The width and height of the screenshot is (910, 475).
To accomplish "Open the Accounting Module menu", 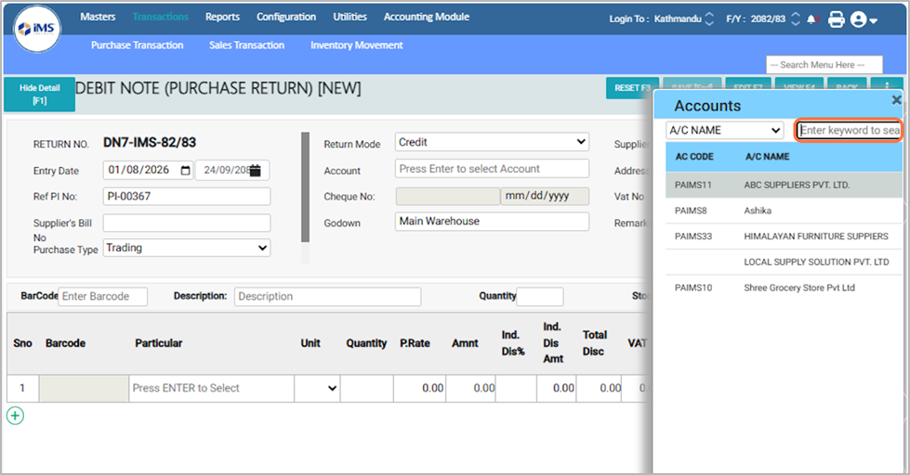I will click(426, 17).
